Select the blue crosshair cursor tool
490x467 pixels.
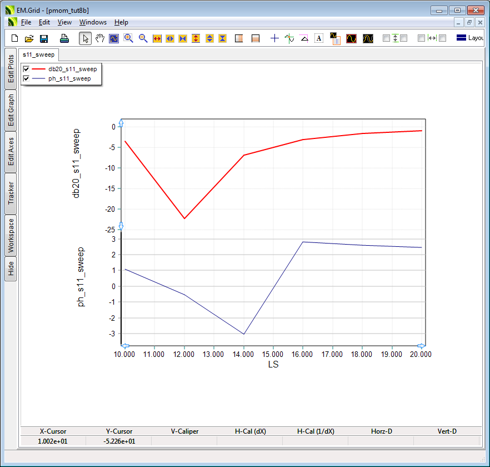coord(274,38)
